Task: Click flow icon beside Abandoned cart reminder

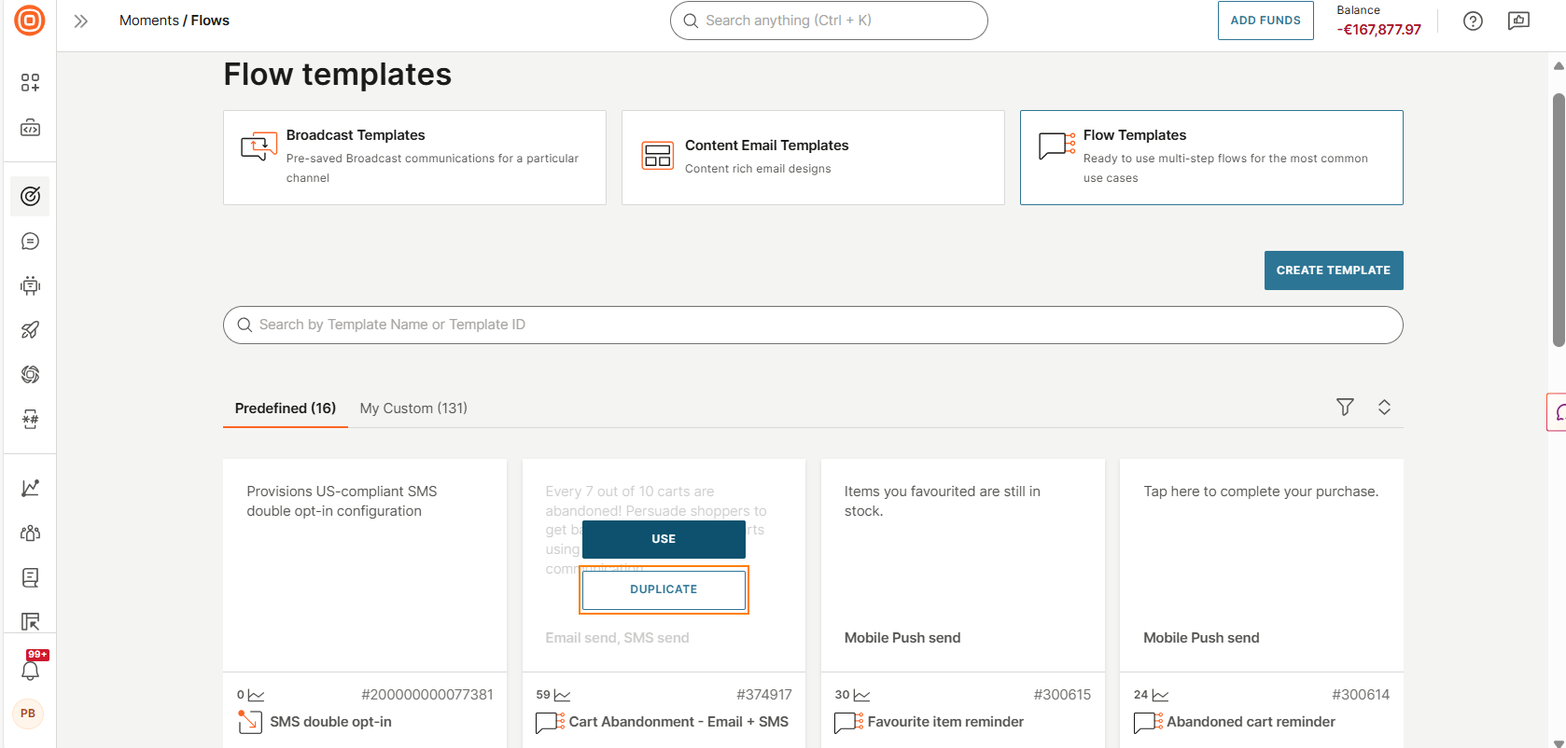Action: coord(1149,722)
